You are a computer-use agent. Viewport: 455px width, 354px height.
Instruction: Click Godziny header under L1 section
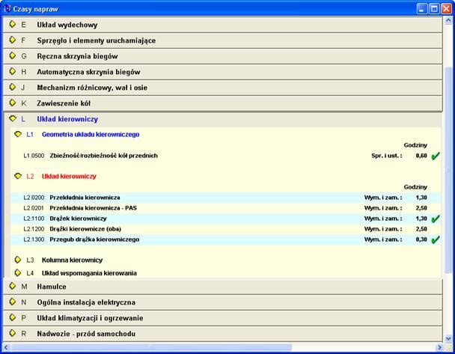(415, 145)
